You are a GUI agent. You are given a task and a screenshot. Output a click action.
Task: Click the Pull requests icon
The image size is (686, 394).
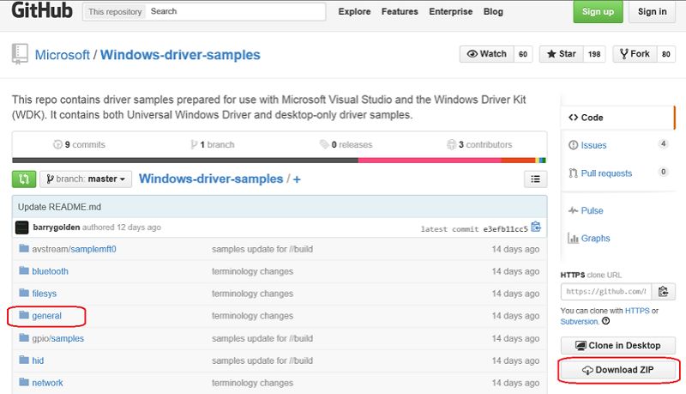pos(573,173)
